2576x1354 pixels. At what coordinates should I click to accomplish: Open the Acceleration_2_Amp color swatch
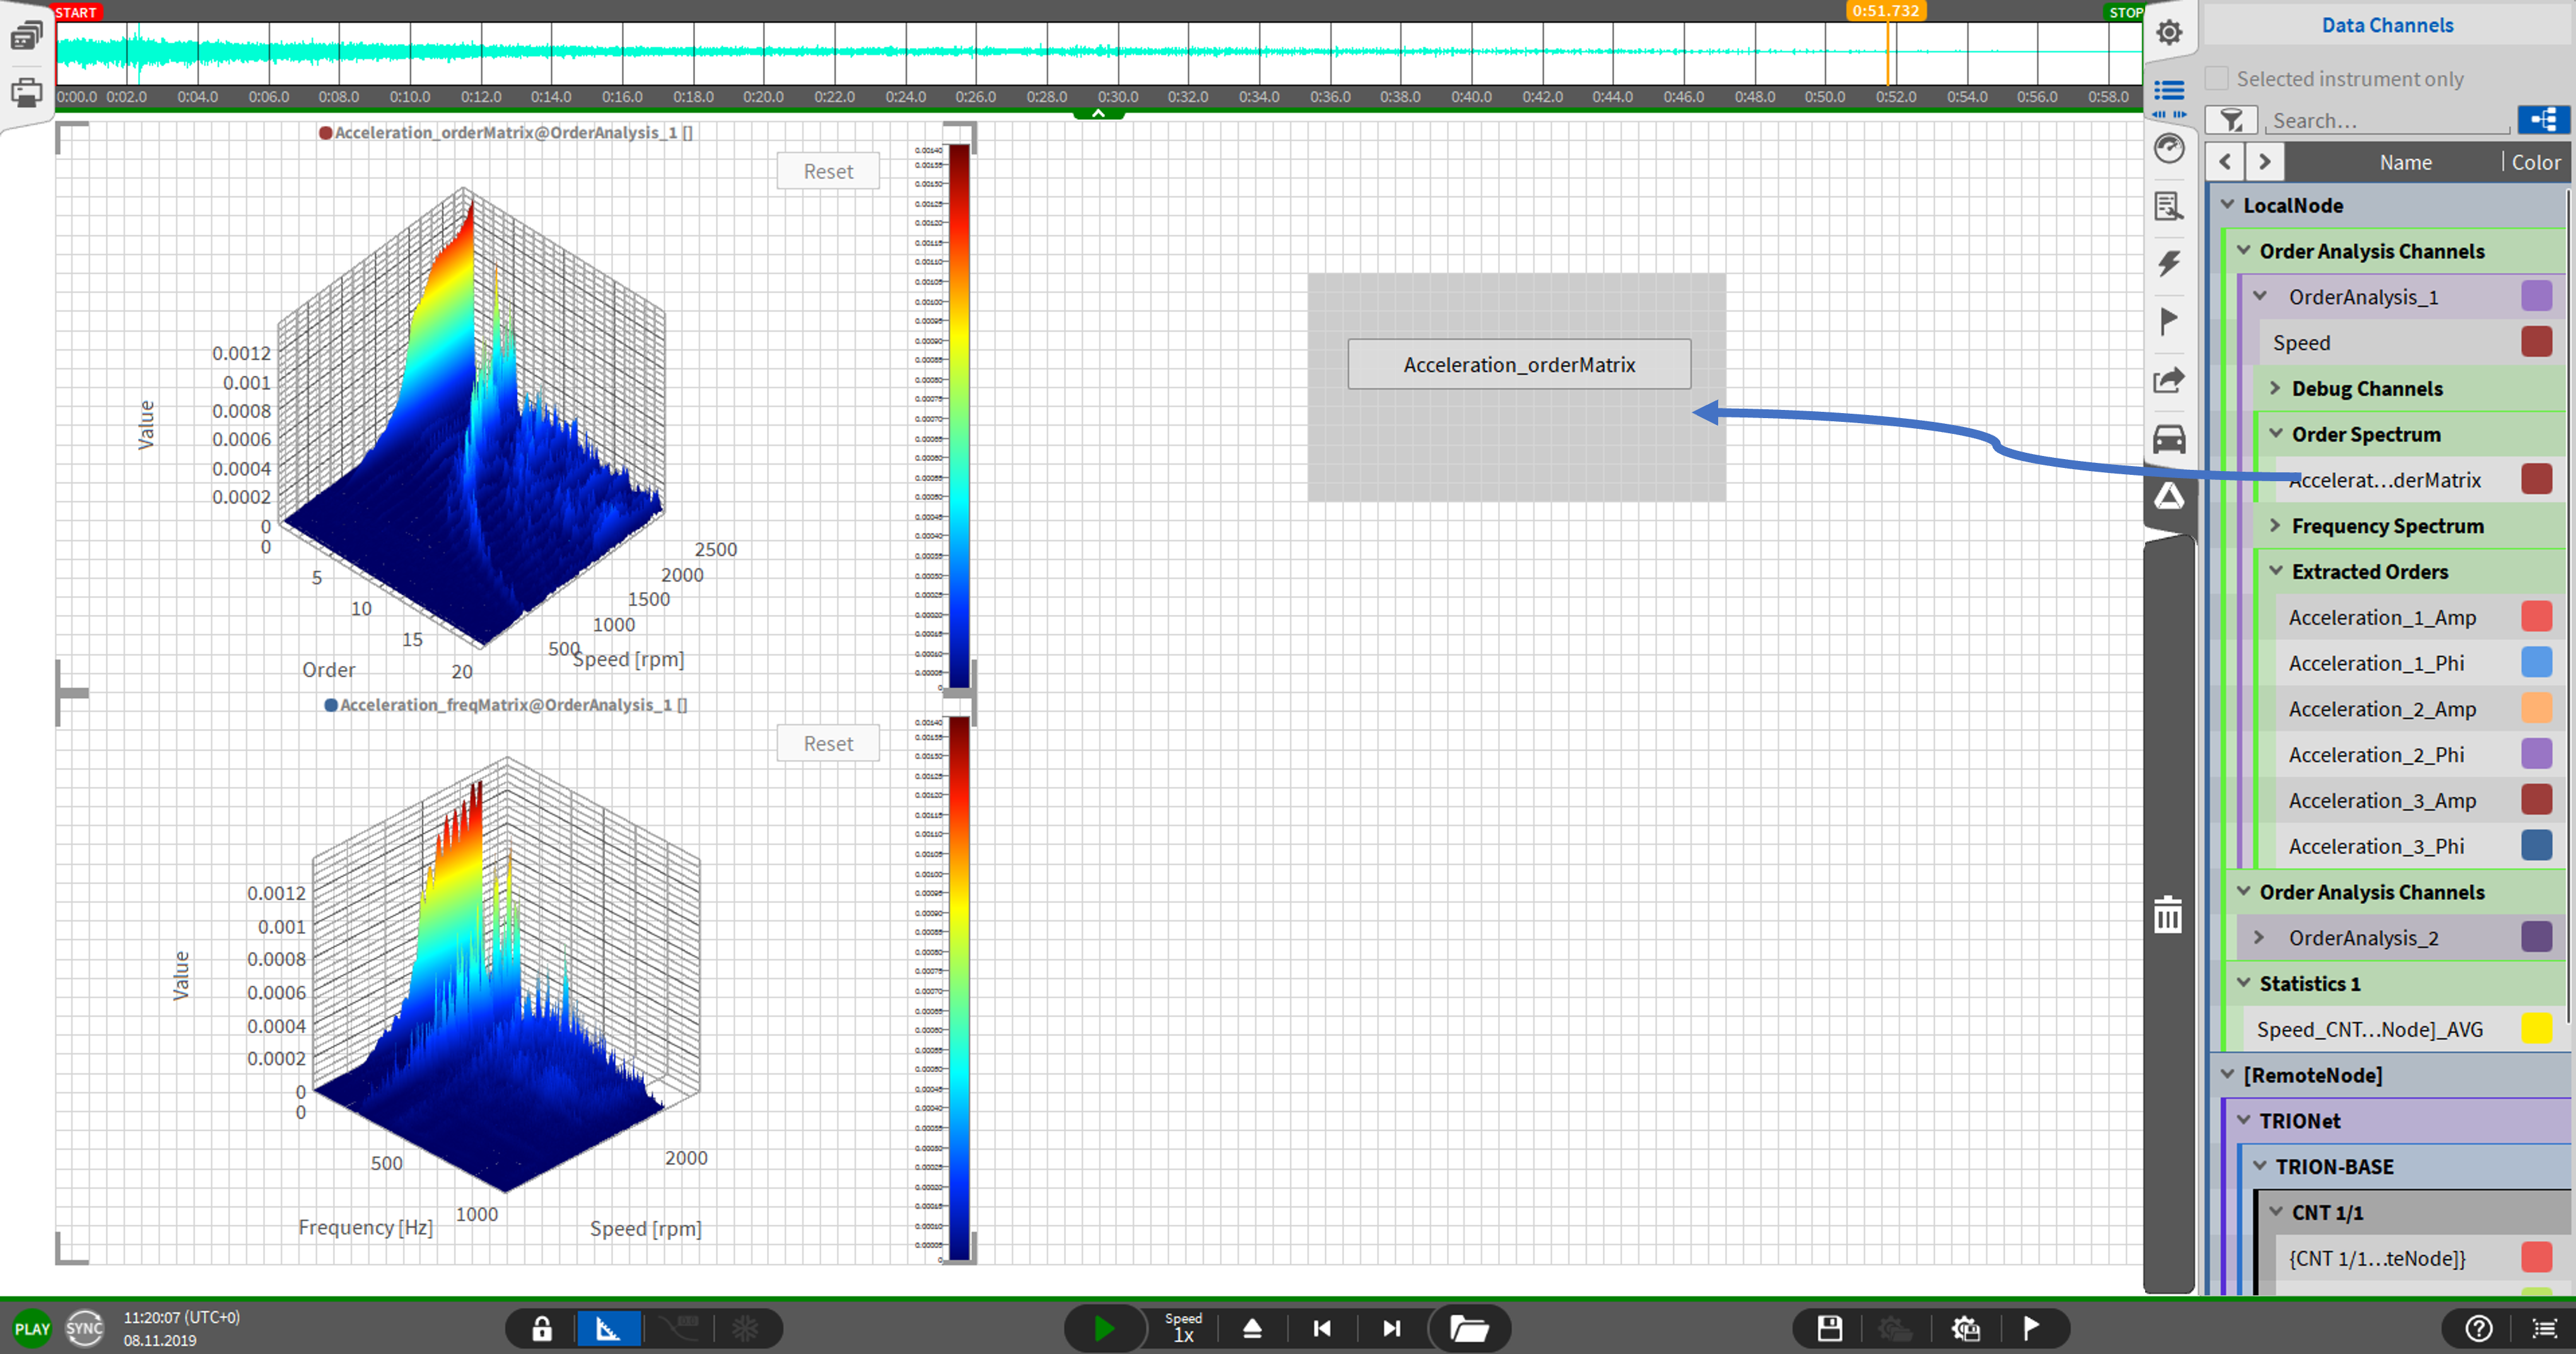[x=2536, y=709]
